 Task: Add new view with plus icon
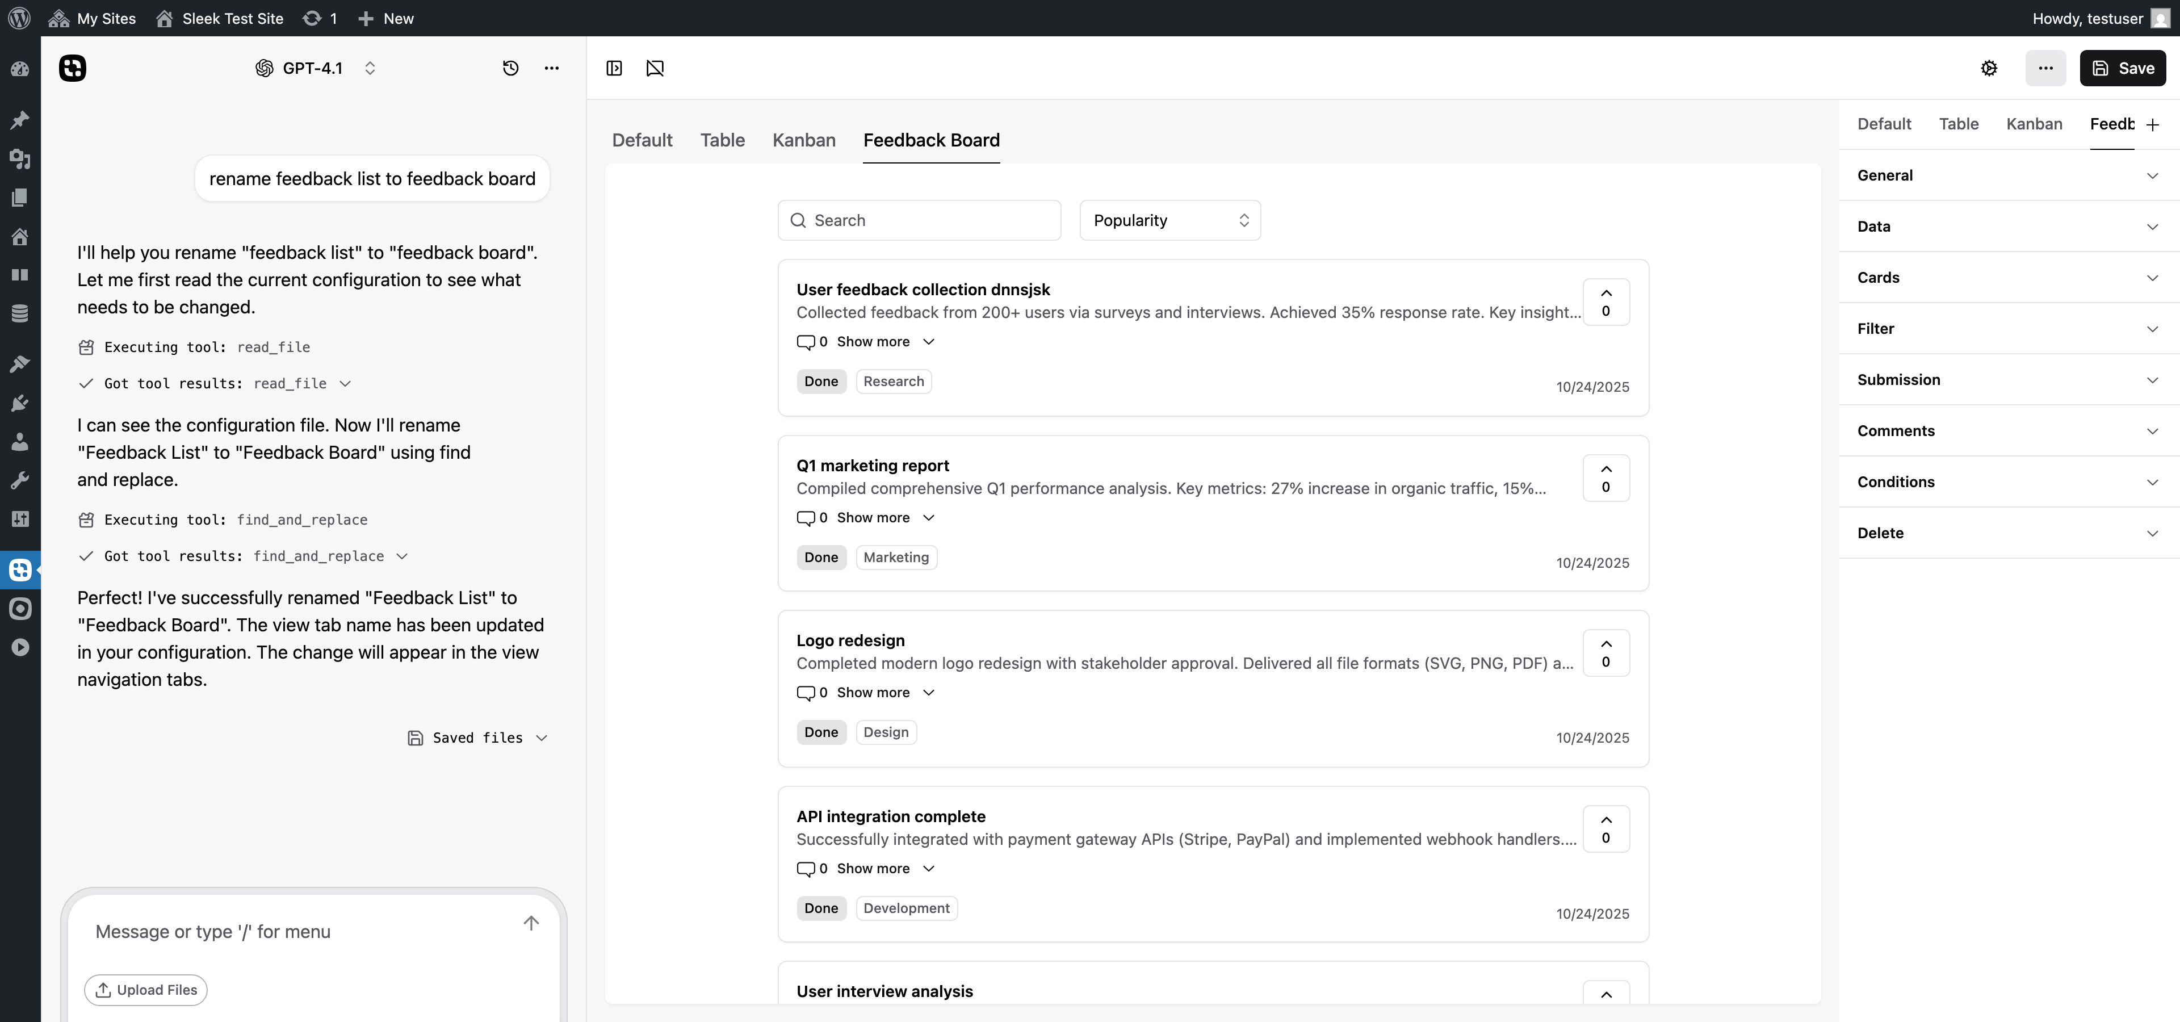2153,125
